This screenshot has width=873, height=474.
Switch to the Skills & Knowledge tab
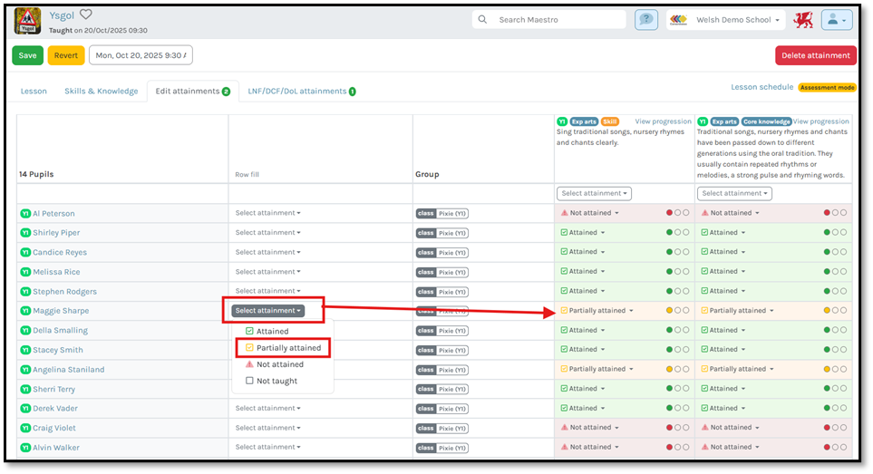(x=101, y=92)
